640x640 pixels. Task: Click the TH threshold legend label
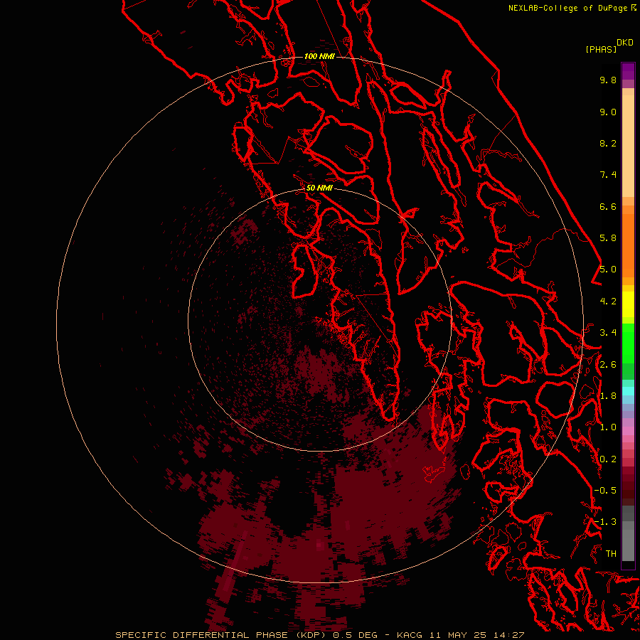(x=611, y=554)
